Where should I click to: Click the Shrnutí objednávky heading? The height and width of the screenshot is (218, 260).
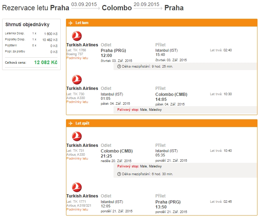27,24
